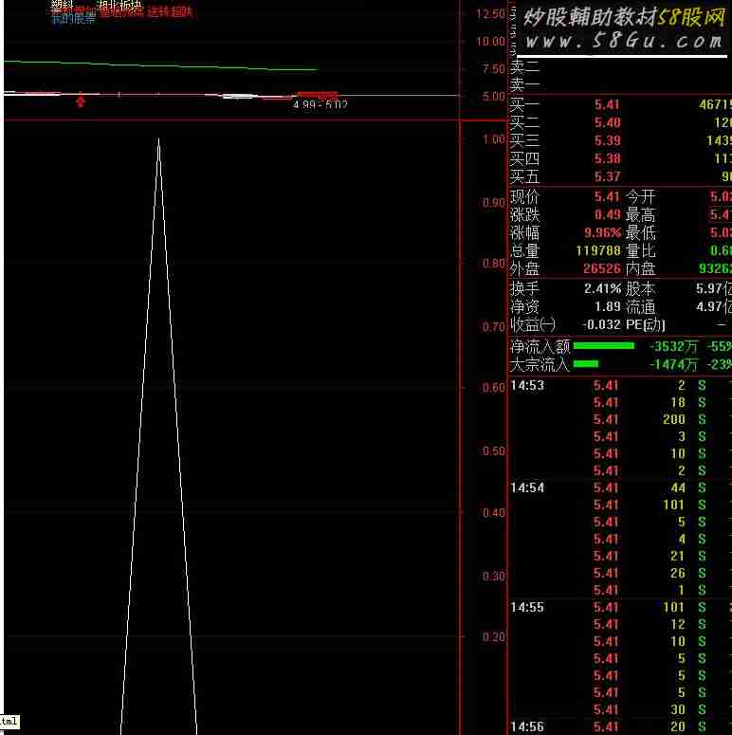The width and height of the screenshot is (732, 735).
Task: Click the 4.99 - 5.02 price range label
Action: [320, 104]
